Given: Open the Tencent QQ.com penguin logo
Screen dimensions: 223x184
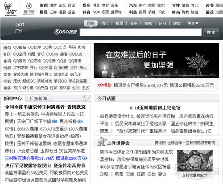Looking at the screenshot, I should point(29,9).
